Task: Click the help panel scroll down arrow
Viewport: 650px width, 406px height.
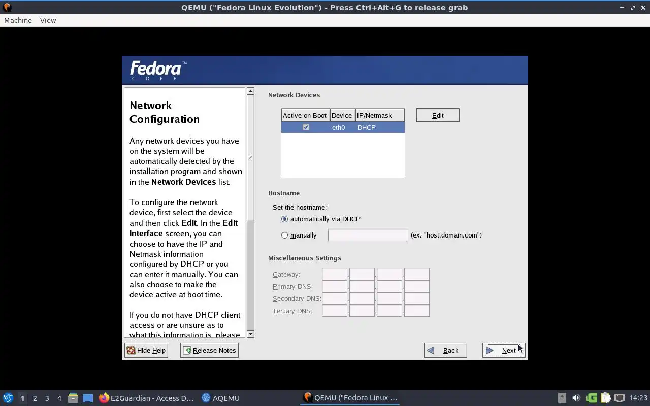Action: coord(250,334)
